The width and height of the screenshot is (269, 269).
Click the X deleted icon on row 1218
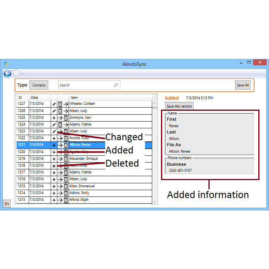tap(54, 166)
